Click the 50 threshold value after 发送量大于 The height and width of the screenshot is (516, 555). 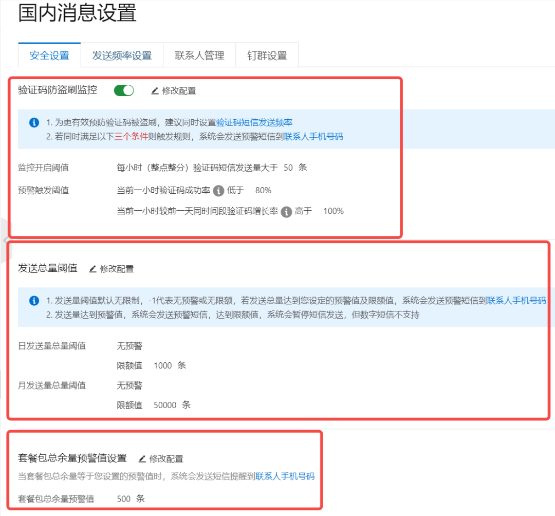(x=288, y=168)
